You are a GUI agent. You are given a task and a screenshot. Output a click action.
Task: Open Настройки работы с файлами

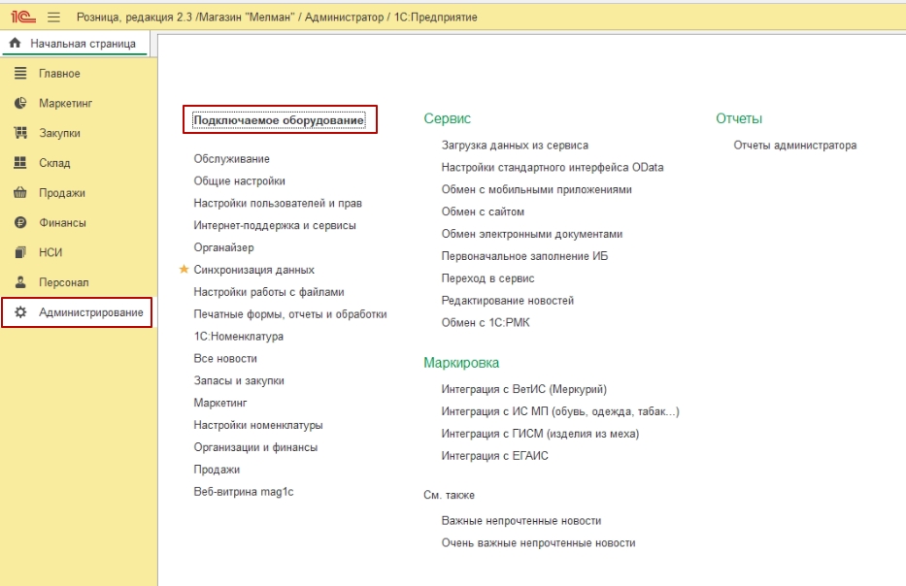[x=269, y=292]
